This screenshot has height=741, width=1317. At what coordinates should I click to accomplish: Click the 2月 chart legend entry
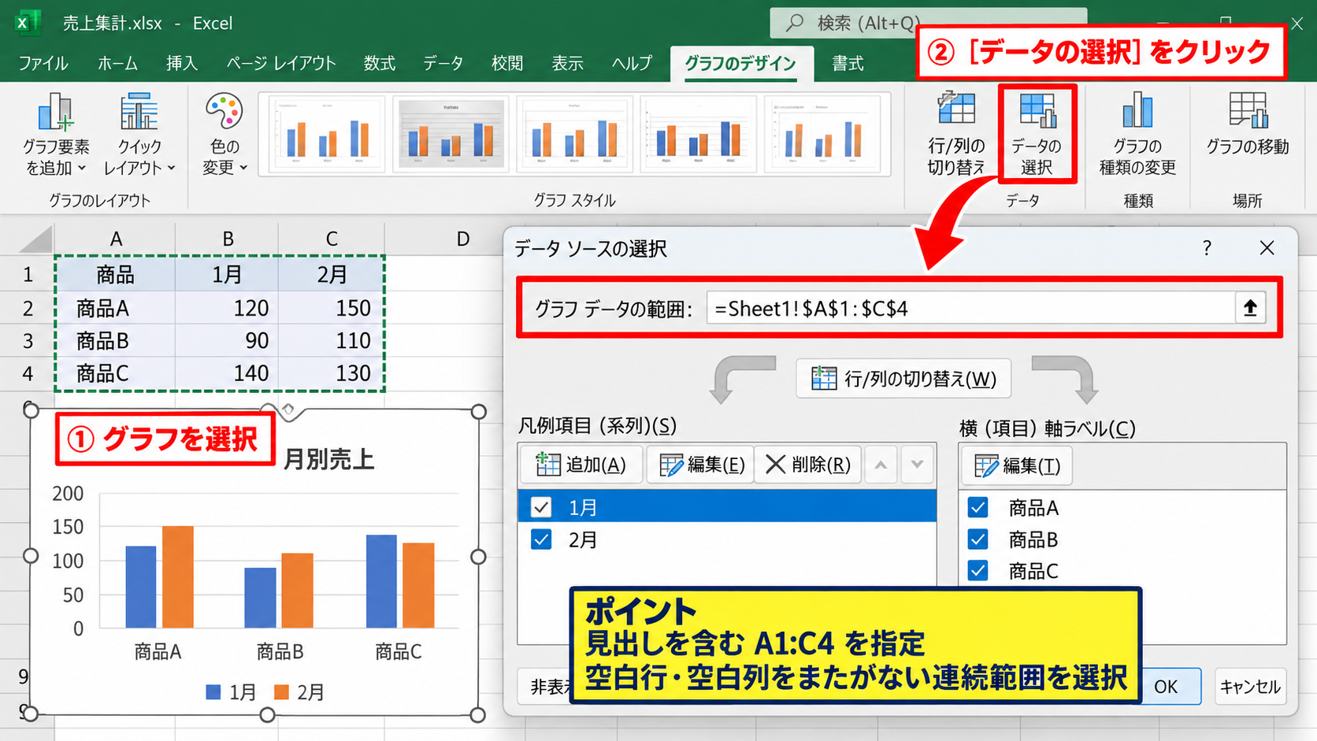coord(299,692)
